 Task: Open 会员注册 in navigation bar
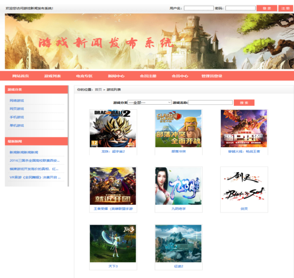pyautogui.click(x=148, y=76)
